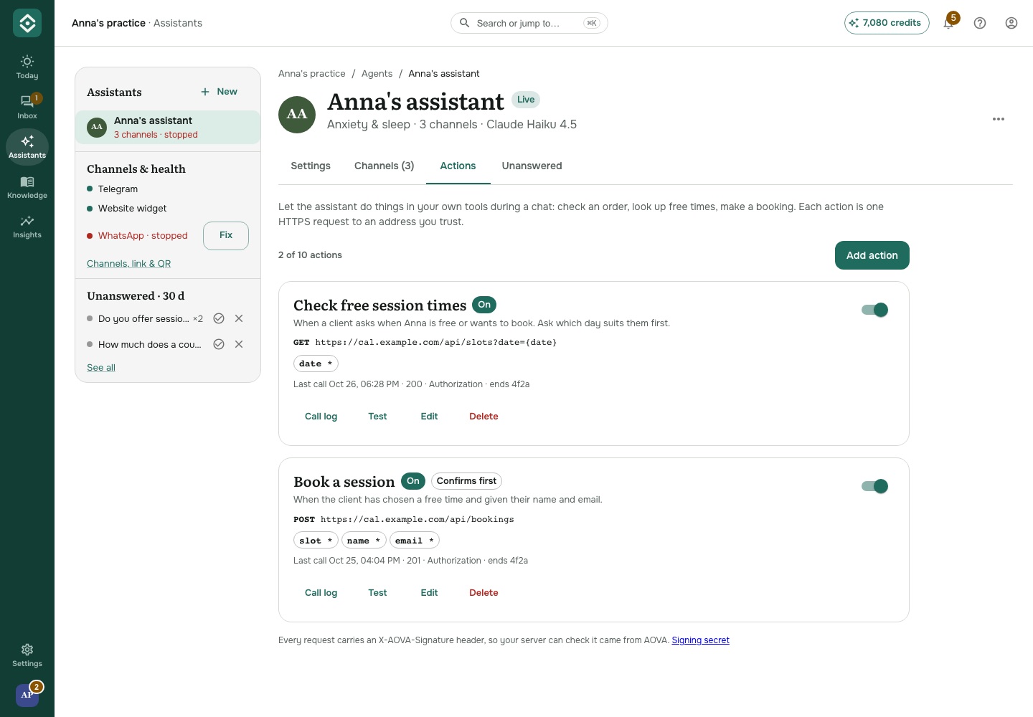This screenshot has height=717, width=1033.
Task: Go to Anna's practice in the breadcrumb
Action: tap(311, 73)
